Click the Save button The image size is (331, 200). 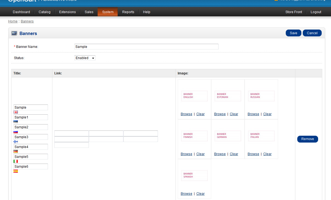(293, 33)
